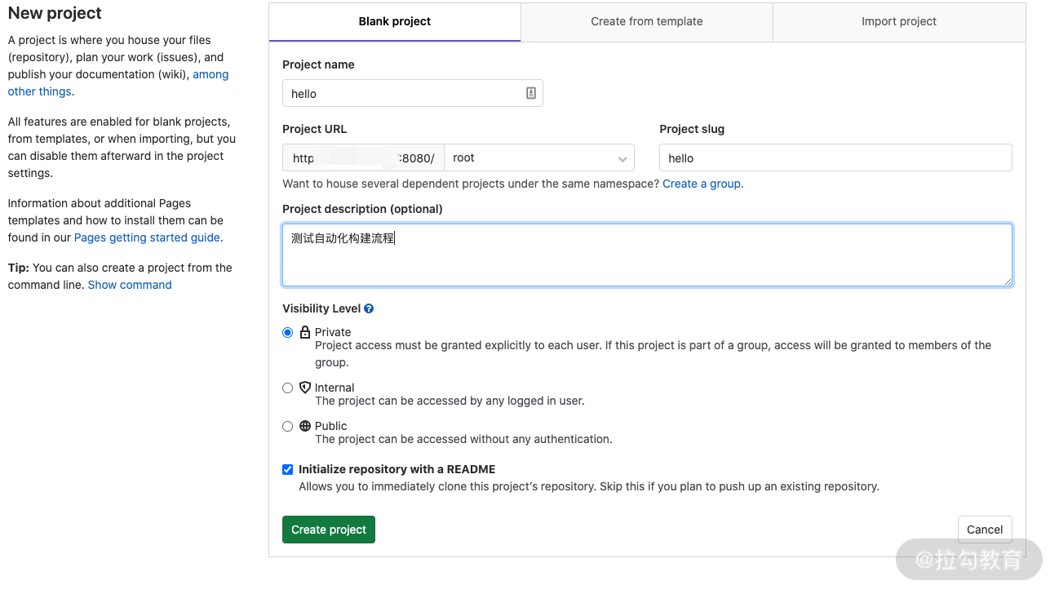Choose the Internal visibility radio option
Screen dimensions: 1059x594
tap(287, 388)
